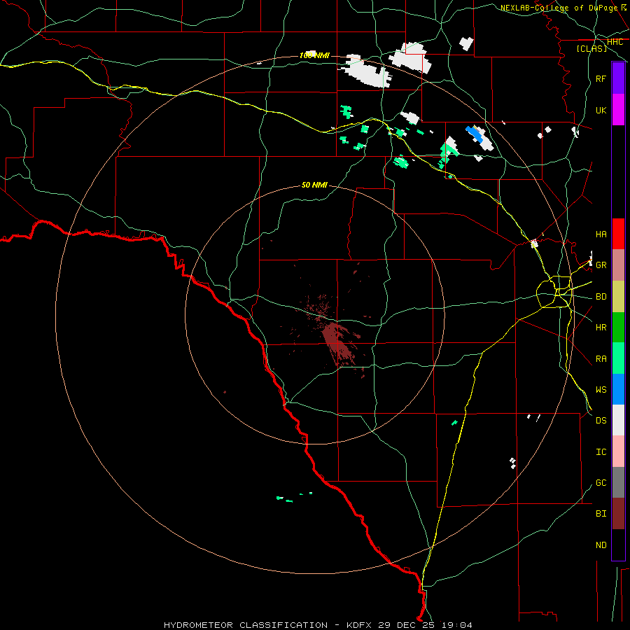Select the blue WS legend swatch
630x630 pixels.
[x=618, y=389]
